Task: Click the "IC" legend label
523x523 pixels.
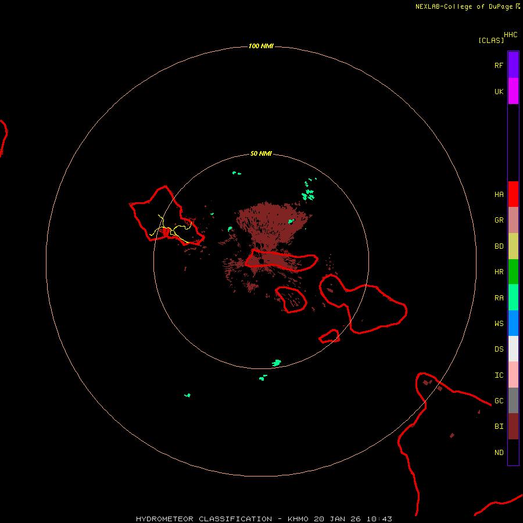Action: (x=499, y=375)
